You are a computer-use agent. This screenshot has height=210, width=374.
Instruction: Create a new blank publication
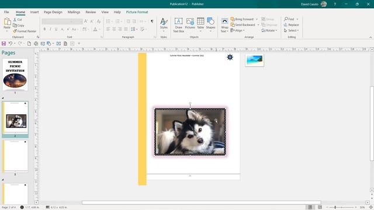click(x=29, y=44)
